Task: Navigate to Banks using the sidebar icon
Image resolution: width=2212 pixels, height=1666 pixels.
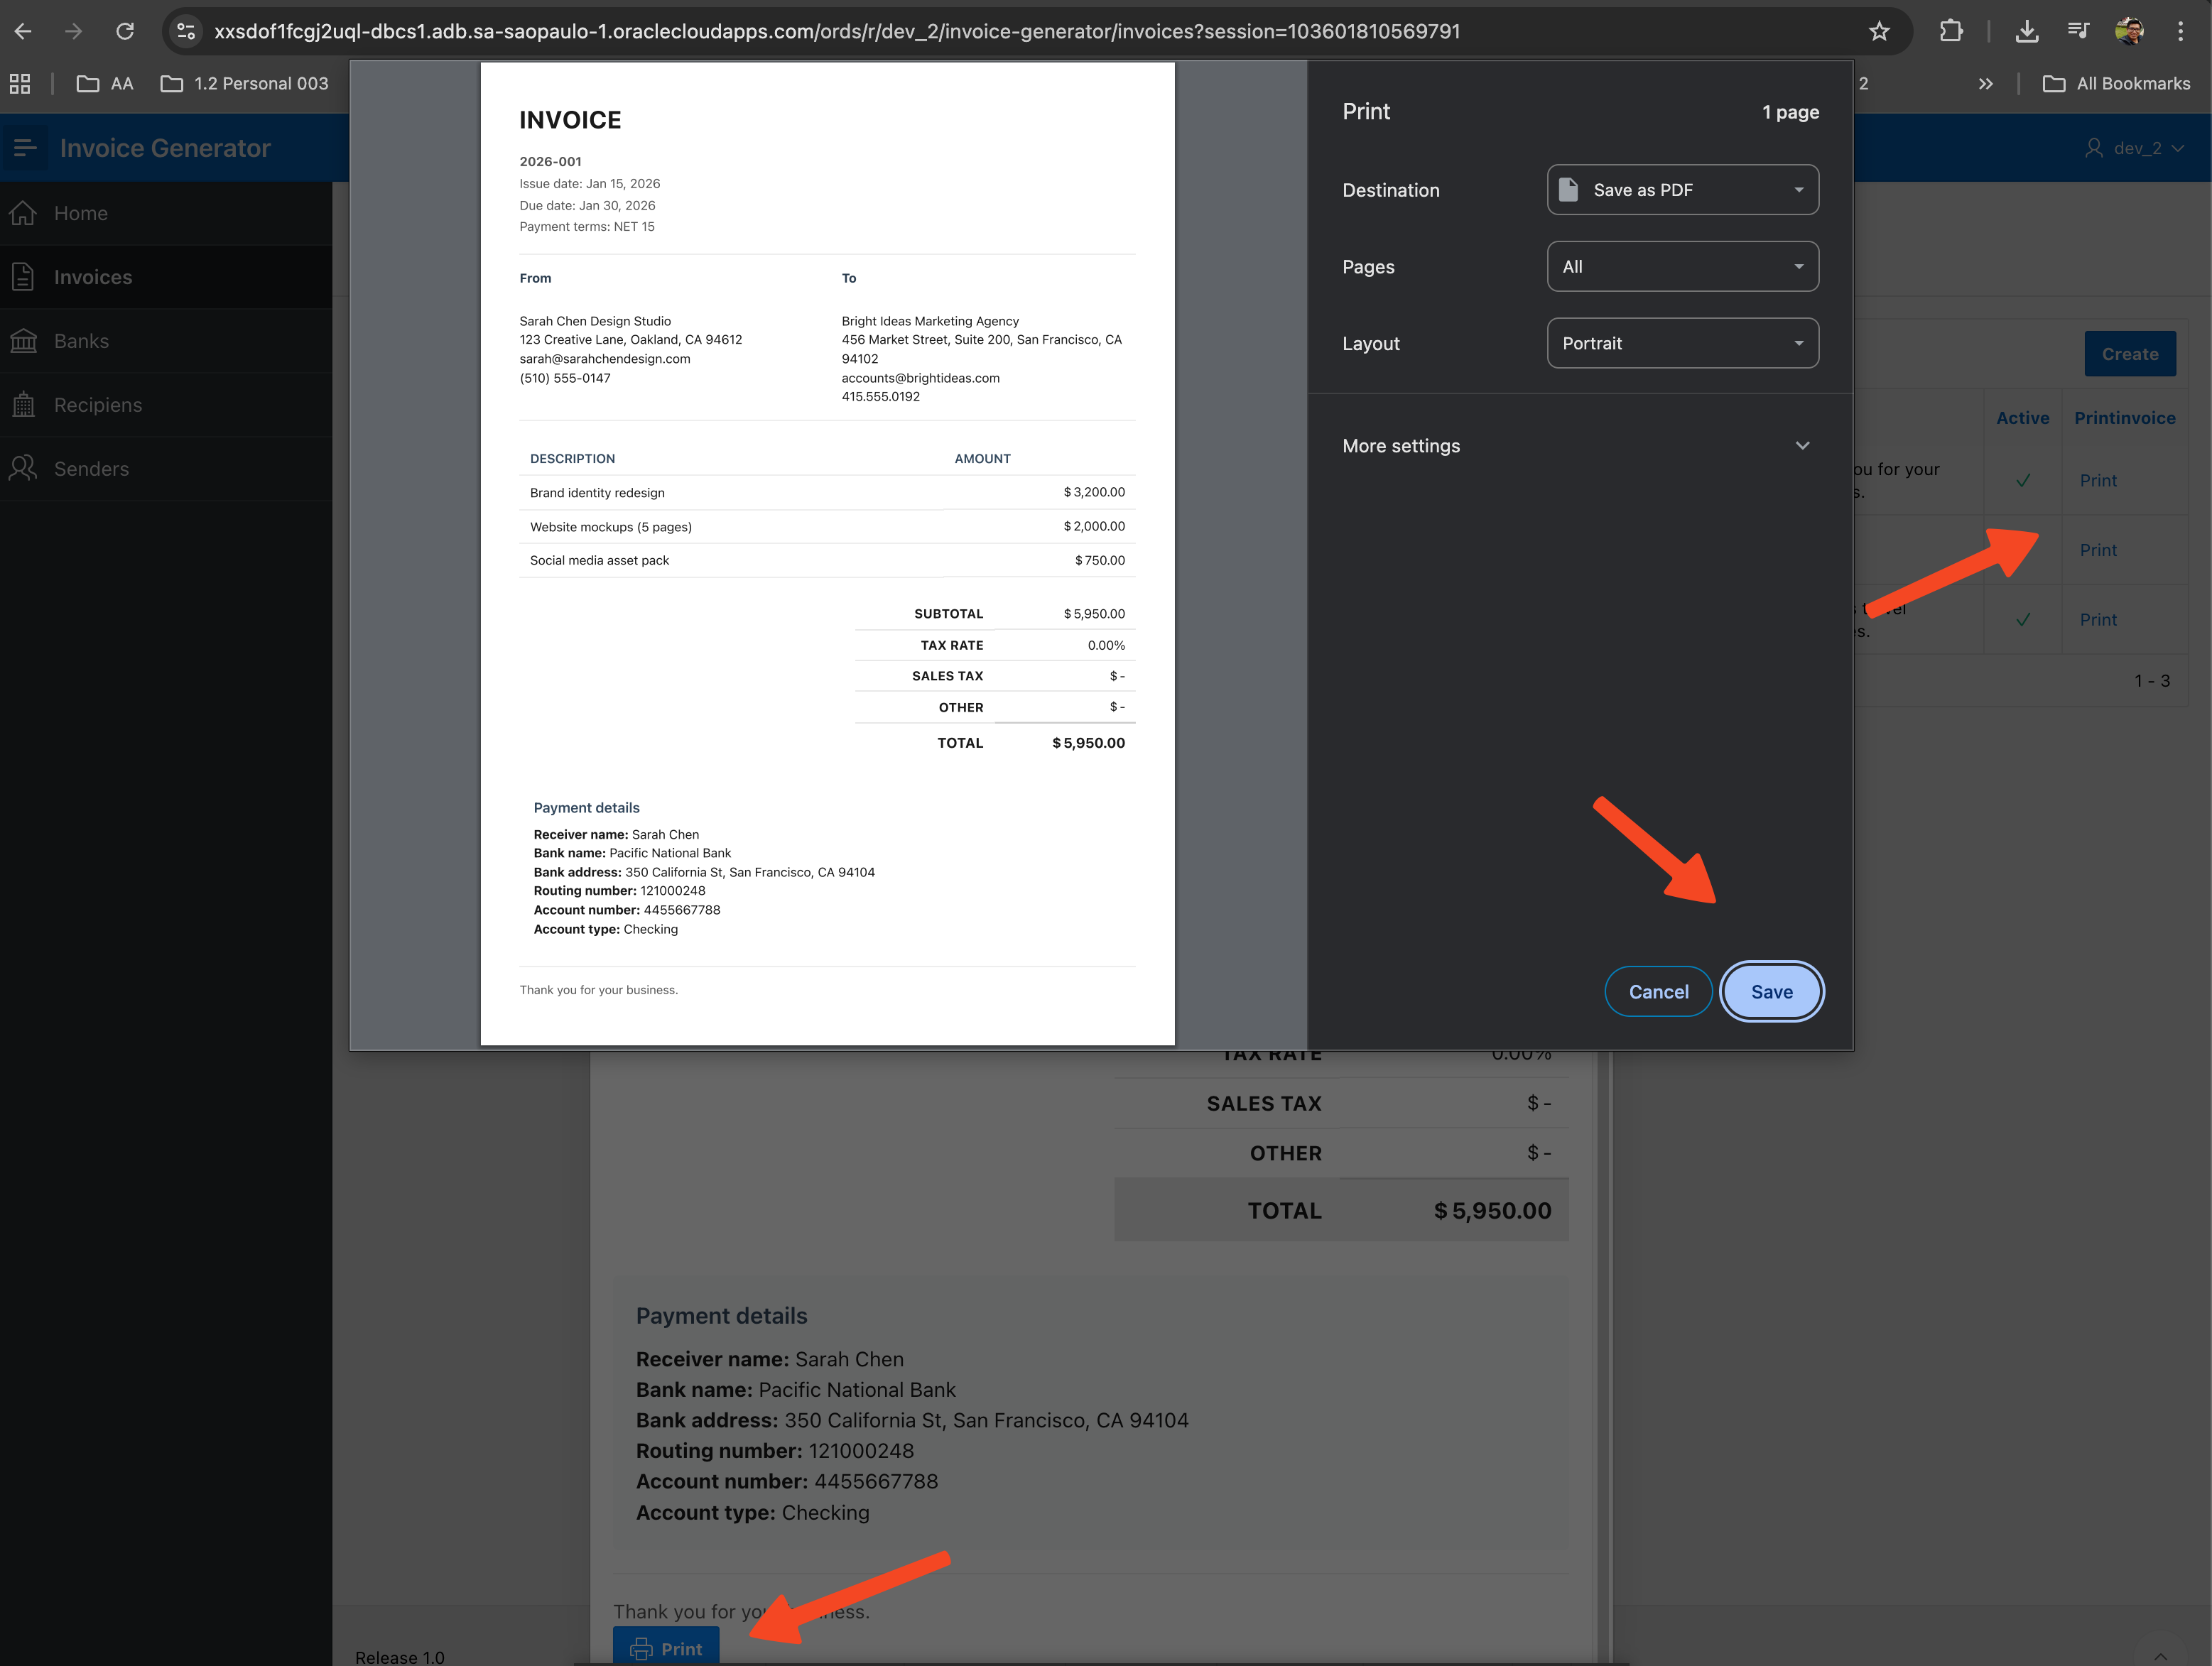Action: [82, 341]
